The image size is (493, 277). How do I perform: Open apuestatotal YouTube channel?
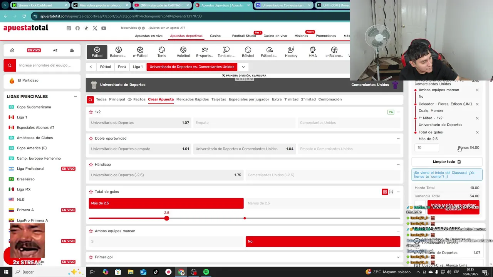point(104,28)
